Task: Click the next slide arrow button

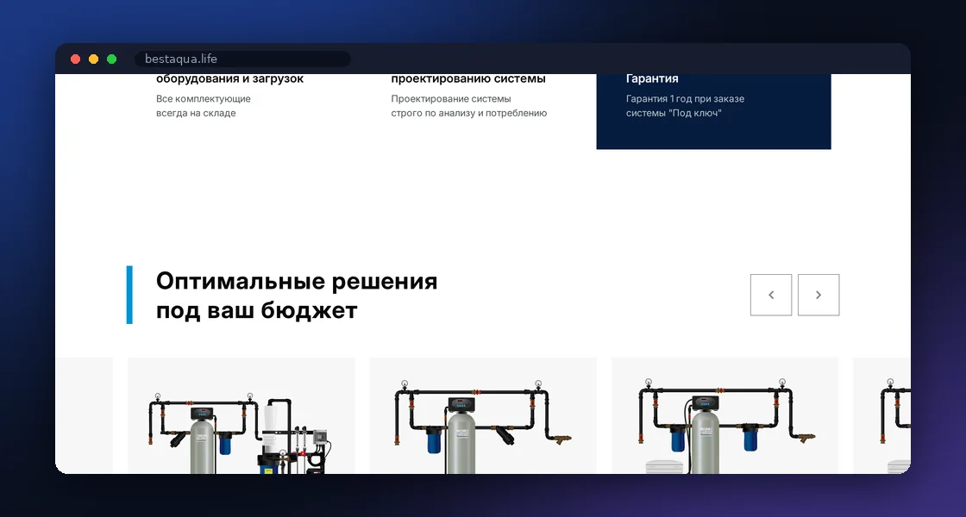Action: coord(819,295)
